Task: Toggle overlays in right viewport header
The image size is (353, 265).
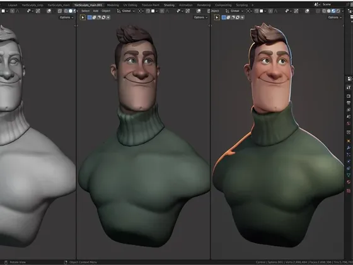Action: tap(307, 11)
